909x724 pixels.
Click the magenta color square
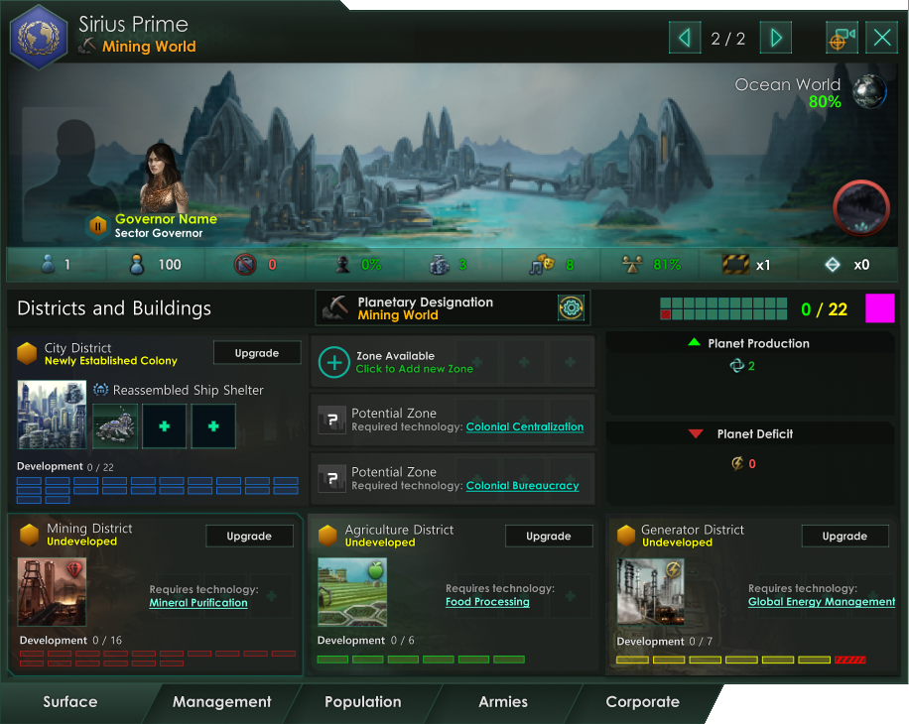click(x=880, y=308)
